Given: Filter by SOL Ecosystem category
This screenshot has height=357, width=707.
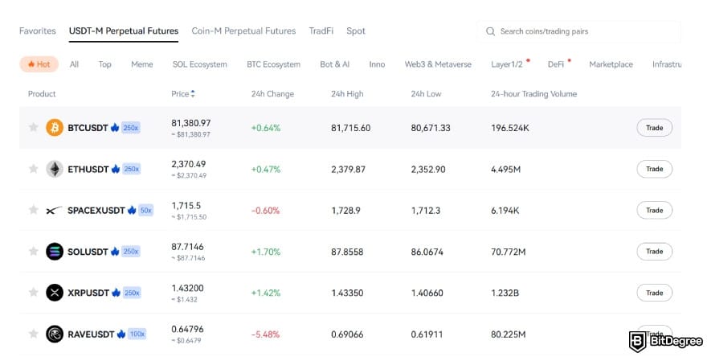Looking at the screenshot, I should [x=200, y=64].
